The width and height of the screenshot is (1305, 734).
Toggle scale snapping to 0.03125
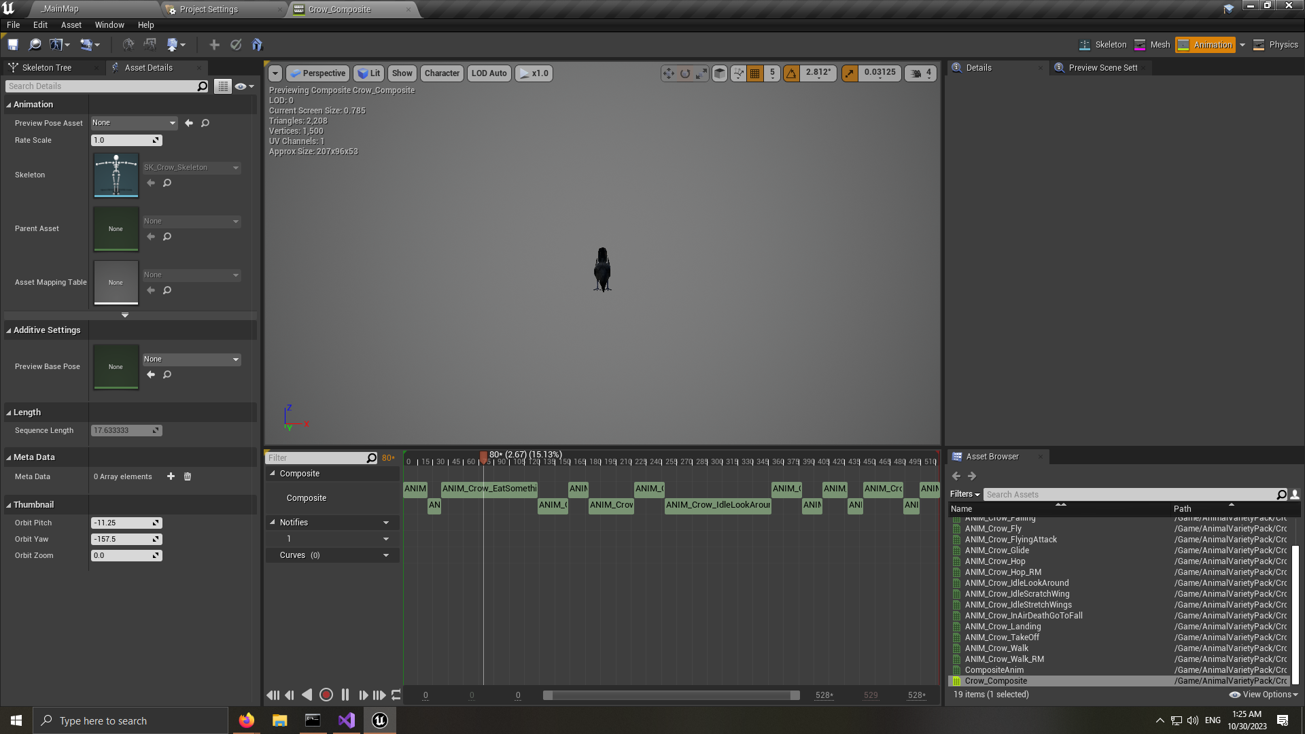tap(849, 73)
